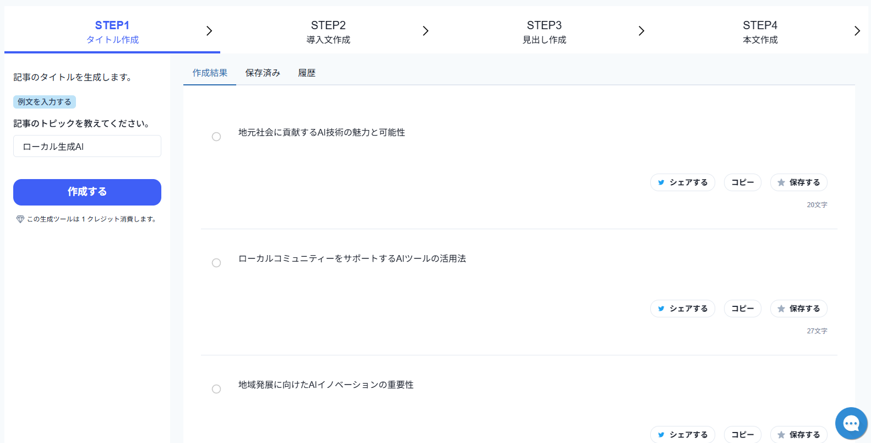
Task: Open the chat support bubble icon
Action: (x=851, y=423)
